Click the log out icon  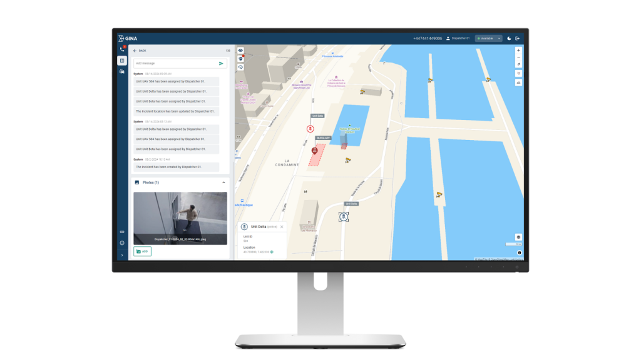(x=518, y=38)
